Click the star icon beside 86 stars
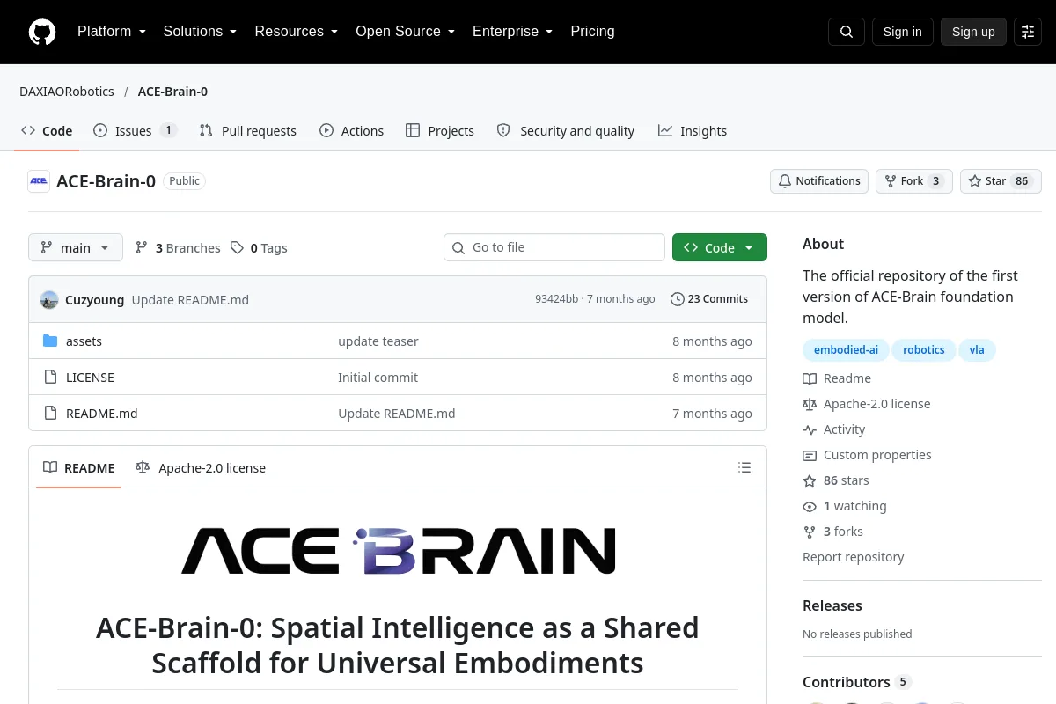Screen dimensions: 1056x704 810,480
